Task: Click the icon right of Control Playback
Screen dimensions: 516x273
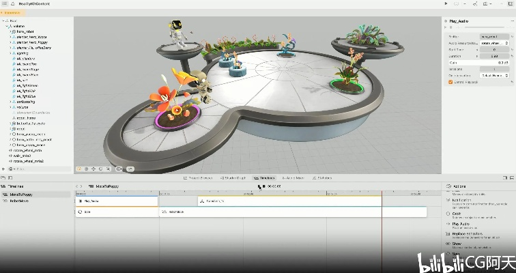Action: pos(512,82)
